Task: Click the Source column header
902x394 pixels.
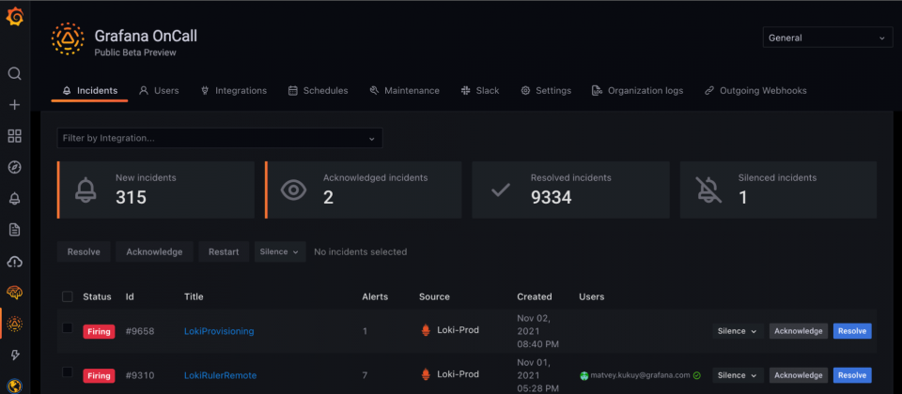Action: click(x=434, y=296)
